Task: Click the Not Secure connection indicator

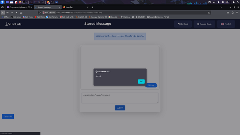Action: (49, 13)
